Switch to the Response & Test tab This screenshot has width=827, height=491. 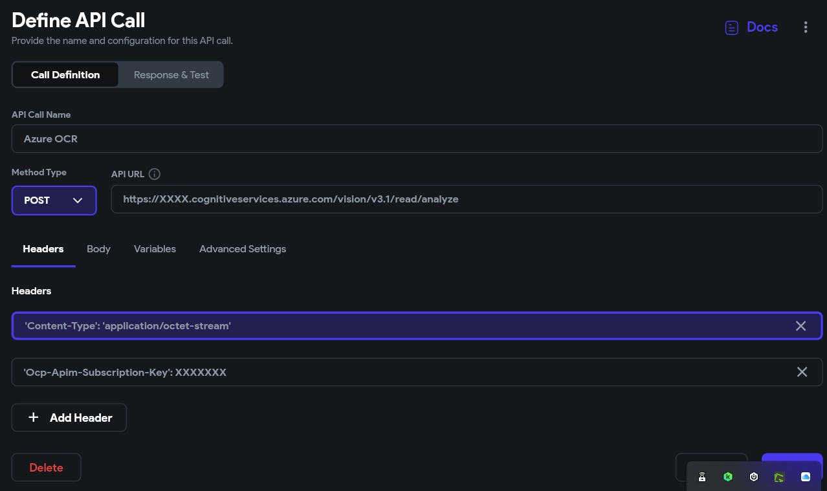point(171,75)
